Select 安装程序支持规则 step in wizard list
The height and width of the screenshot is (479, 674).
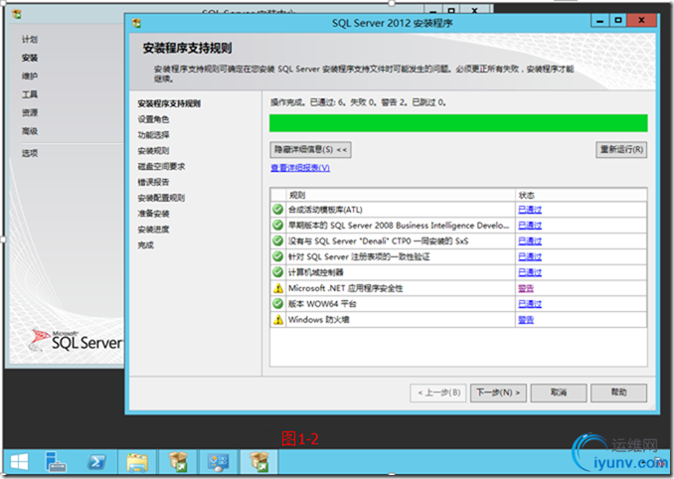169,103
